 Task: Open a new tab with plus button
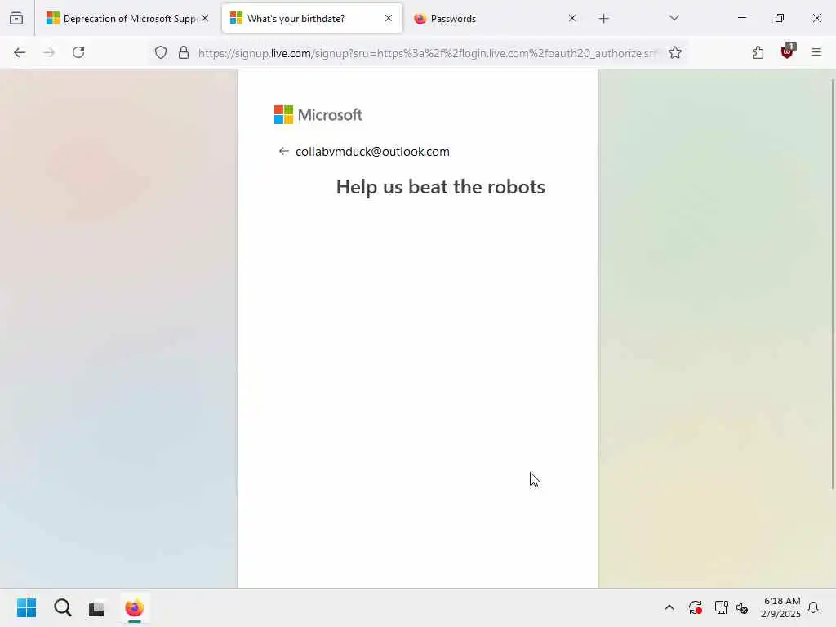click(603, 19)
